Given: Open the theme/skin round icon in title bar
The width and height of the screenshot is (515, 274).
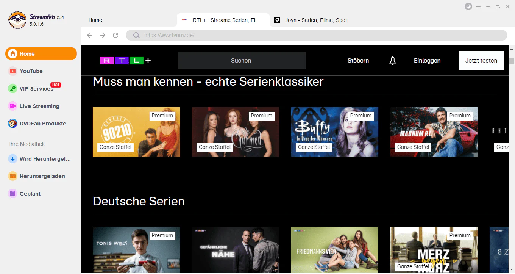Looking at the screenshot, I should (468, 6).
